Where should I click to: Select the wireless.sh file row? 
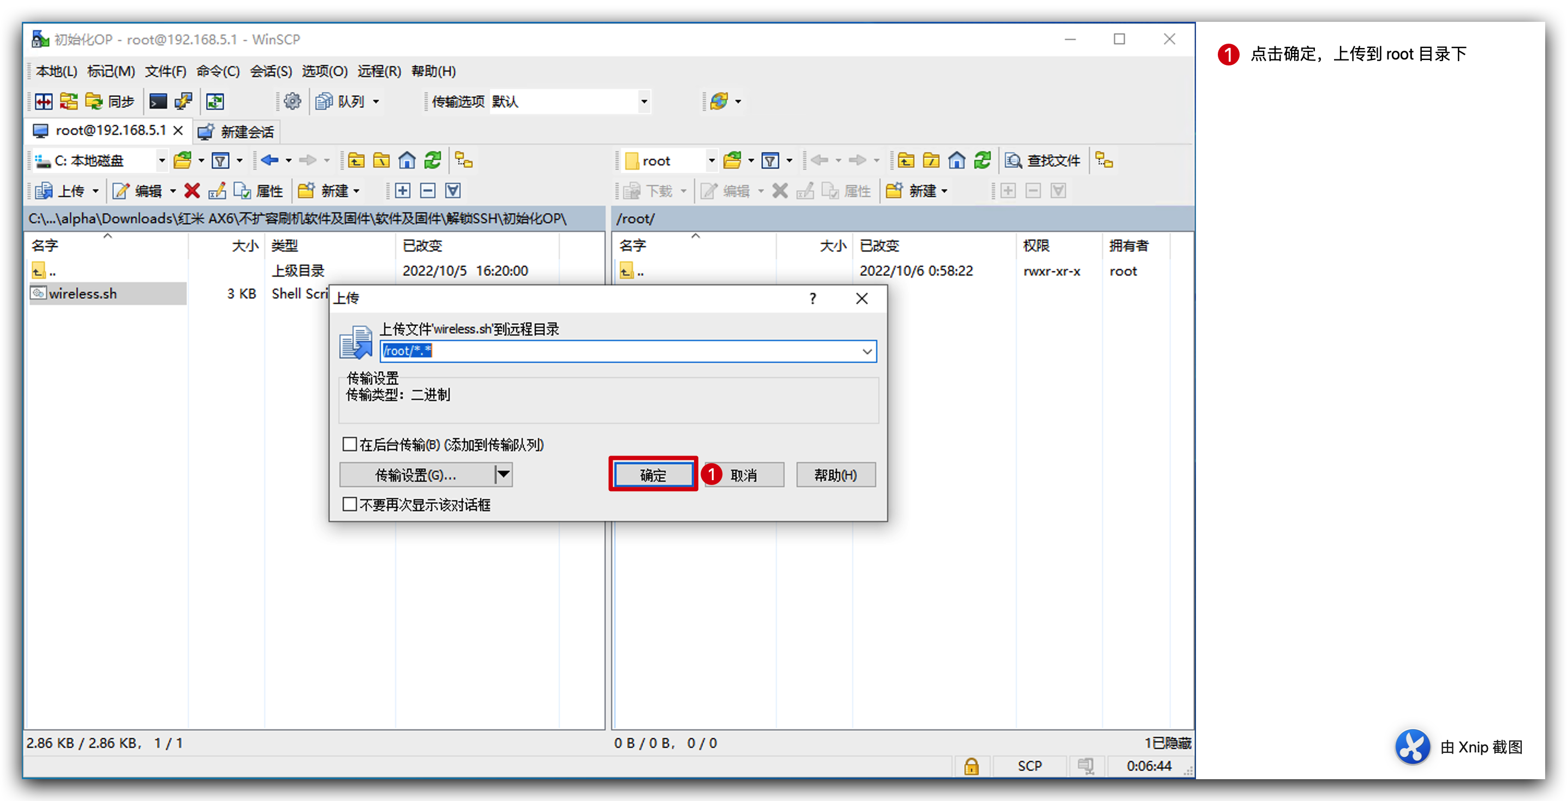click(x=108, y=294)
